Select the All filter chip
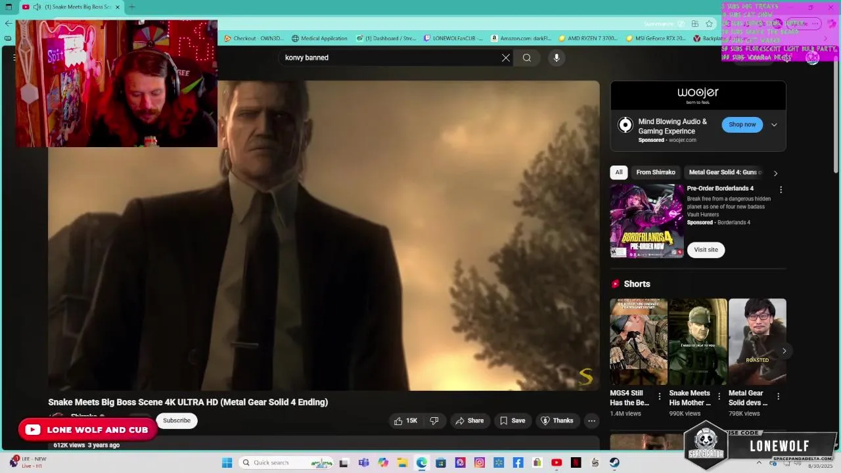 (x=619, y=172)
